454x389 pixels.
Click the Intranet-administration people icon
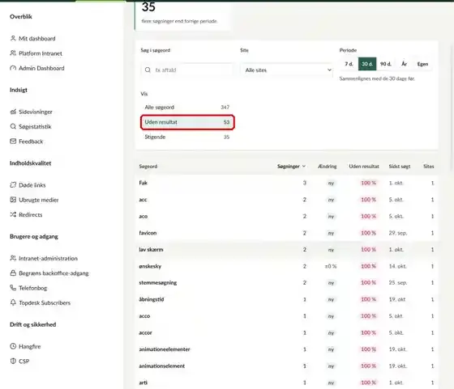coord(13,258)
